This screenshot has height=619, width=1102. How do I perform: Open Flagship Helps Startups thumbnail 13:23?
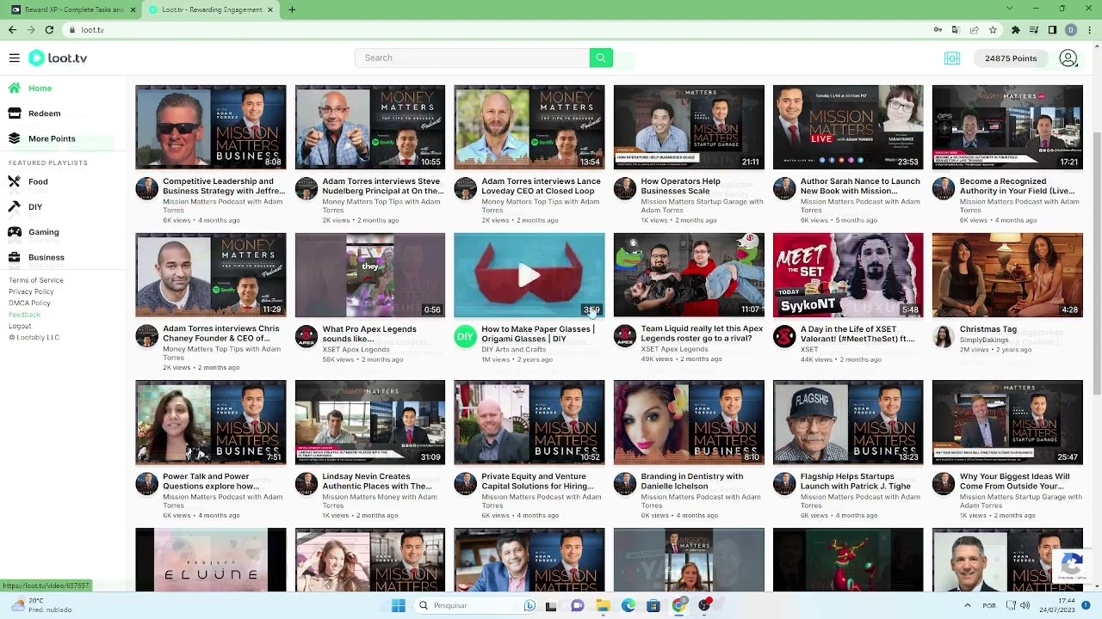click(x=847, y=422)
